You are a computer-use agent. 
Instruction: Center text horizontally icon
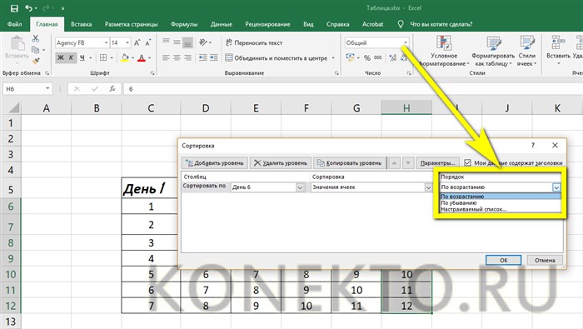click(177, 57)
